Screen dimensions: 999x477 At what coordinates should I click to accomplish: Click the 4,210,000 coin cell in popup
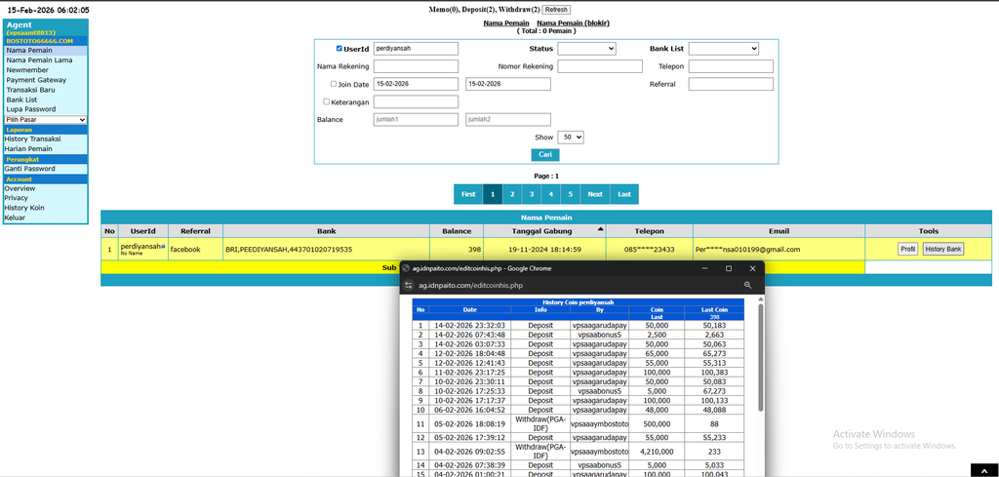[657, 451]
